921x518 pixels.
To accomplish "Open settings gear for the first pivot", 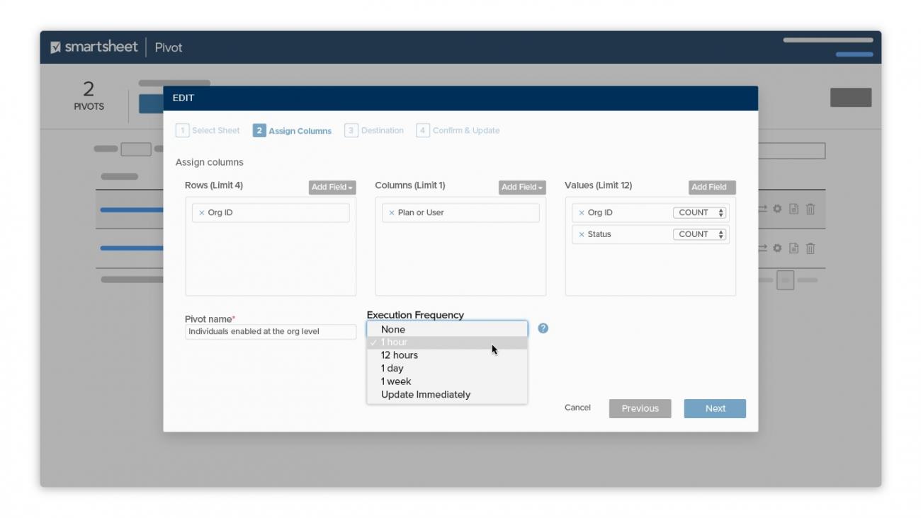I will [x=778, y=208].
